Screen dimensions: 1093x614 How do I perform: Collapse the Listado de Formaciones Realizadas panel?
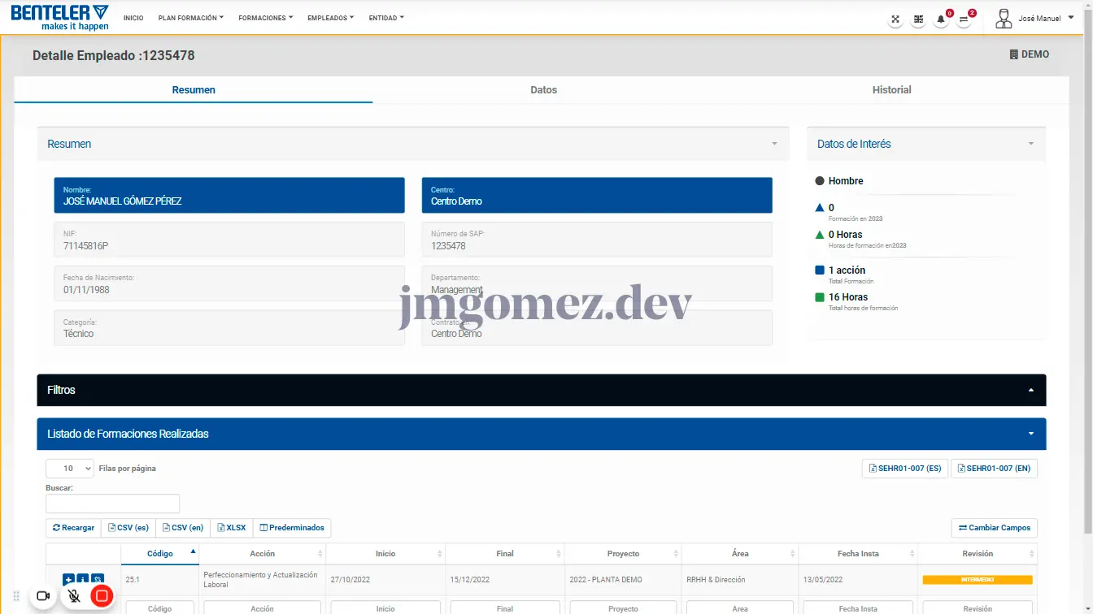1030,434
